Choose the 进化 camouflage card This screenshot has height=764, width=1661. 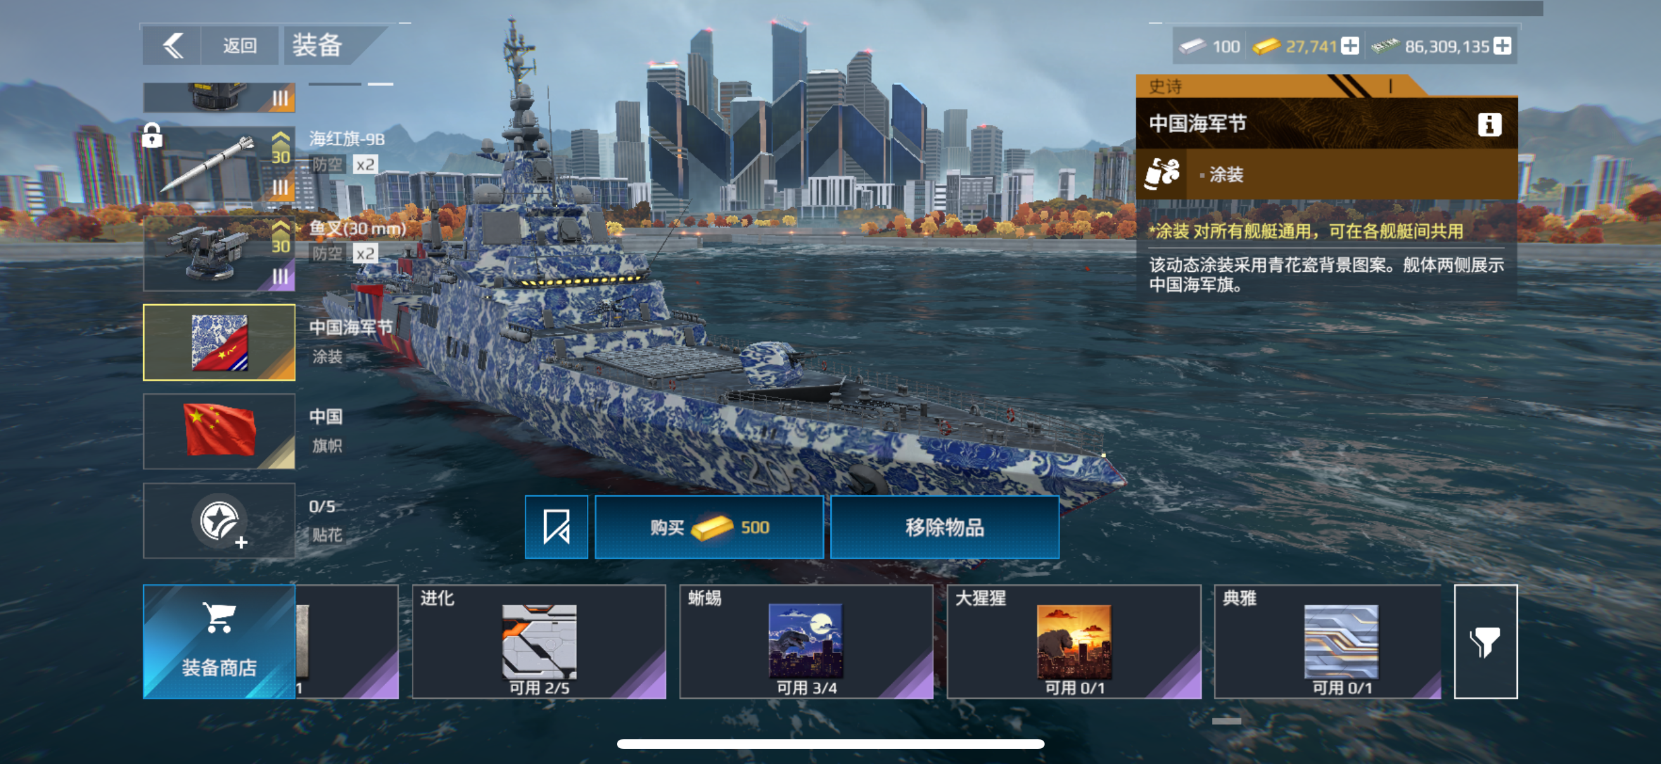pos(539,642)
